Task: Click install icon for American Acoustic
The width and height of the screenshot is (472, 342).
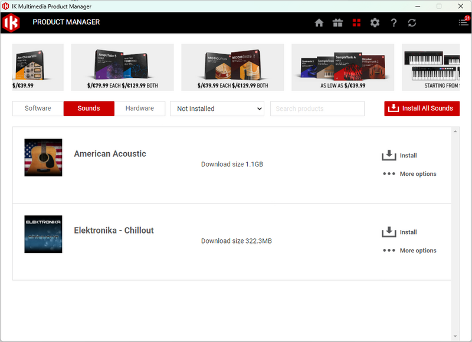Action: pos(389,155)
